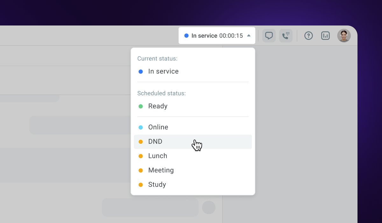This screenshot has height=223, width=382.
Task: Set status to Online
Action: pyautogui.click(x=193, y=127)
